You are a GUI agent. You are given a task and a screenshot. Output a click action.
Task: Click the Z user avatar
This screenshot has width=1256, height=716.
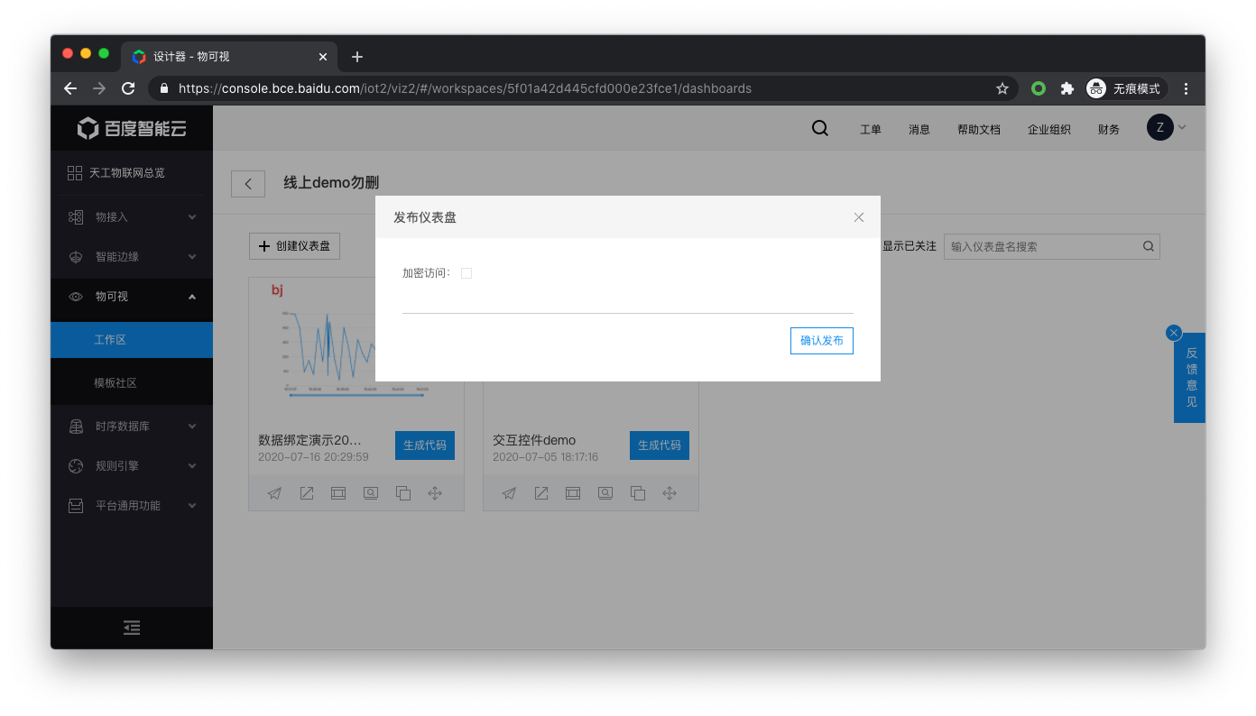point(1159,128)
